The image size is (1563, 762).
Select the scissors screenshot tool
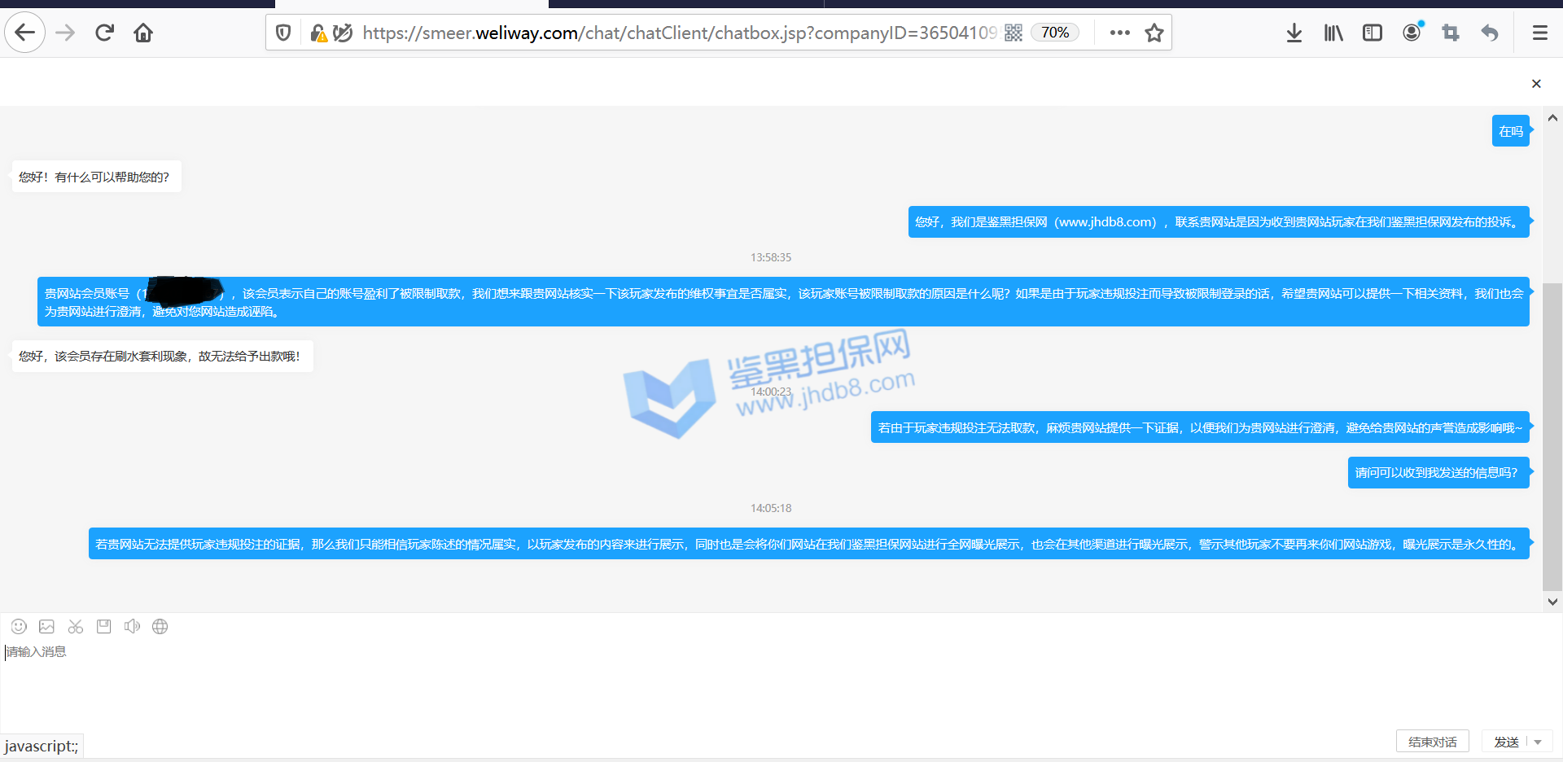click(x=76, y=626)
